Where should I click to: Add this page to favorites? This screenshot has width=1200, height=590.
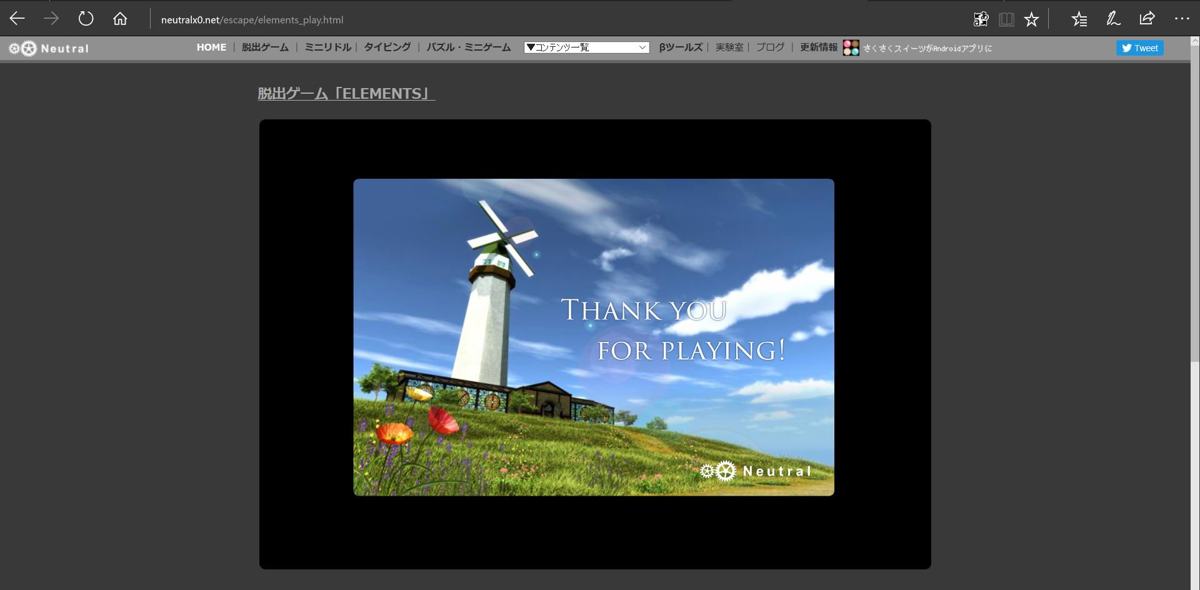coord(1031,19)
